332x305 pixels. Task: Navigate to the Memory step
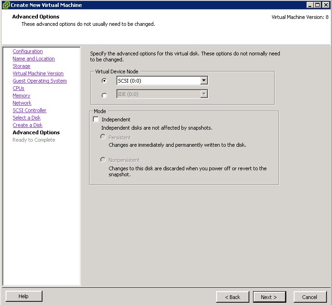tap(21, 96)
